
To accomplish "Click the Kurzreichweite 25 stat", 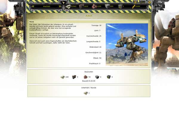I will (x=94, y=36).
